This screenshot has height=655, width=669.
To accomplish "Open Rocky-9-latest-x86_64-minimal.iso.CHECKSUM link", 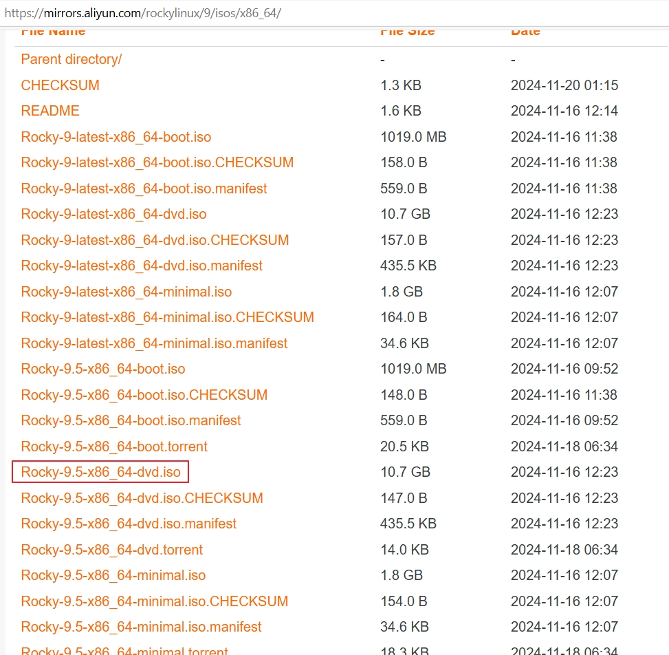I will 168,318.
